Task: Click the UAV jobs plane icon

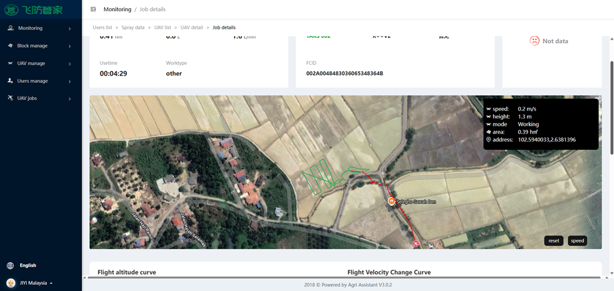Action: pos(11,98)
